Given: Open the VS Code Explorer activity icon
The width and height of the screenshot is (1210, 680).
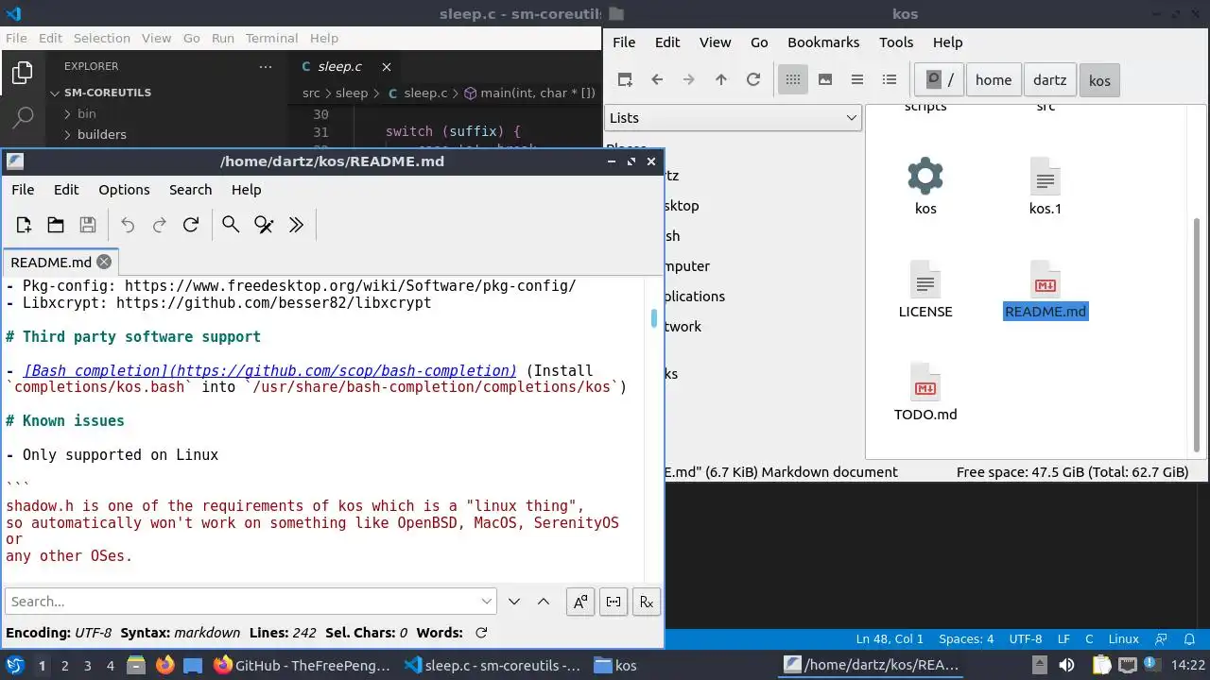Looking at the screenshot, I should pyautogui.click(x=22, y=73).
